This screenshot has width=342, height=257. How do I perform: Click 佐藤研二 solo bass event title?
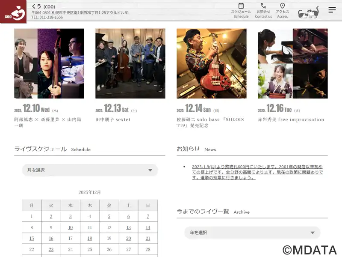210,123
